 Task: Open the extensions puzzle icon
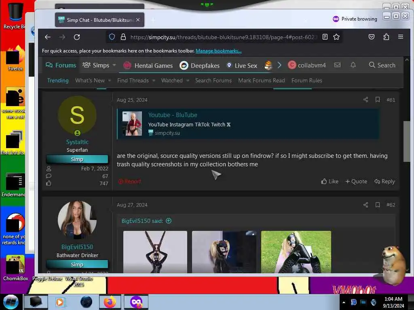pyautogui.click(x=386, y=37)
